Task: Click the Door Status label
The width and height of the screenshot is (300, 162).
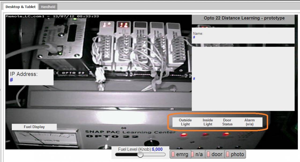Action: pos(227,122)
